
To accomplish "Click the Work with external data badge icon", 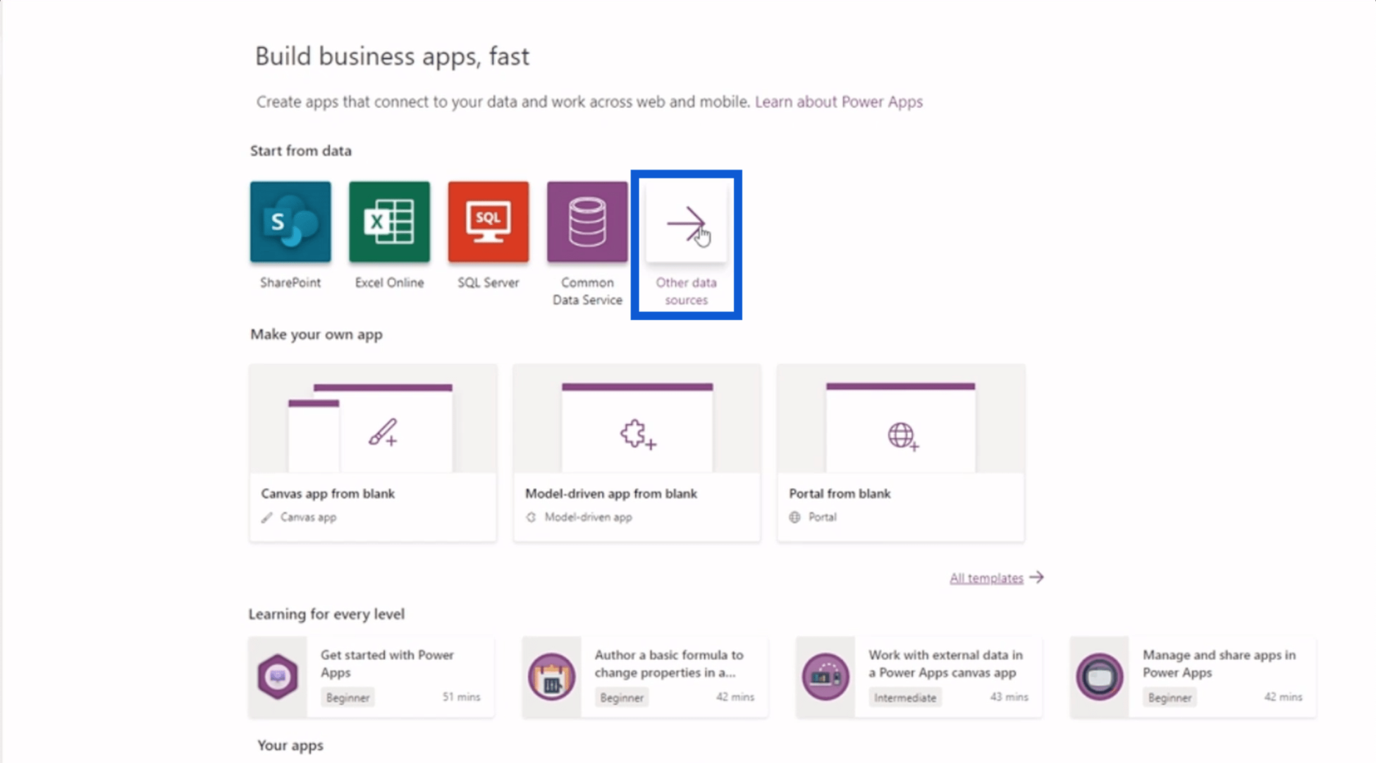I will (x=825, y=677).
